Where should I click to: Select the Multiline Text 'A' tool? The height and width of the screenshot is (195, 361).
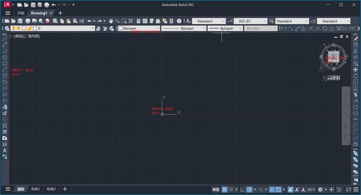pyautogui.click(x=5, y=151)
